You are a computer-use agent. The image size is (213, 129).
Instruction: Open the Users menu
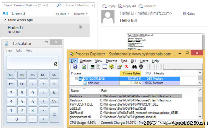point(144,61)
